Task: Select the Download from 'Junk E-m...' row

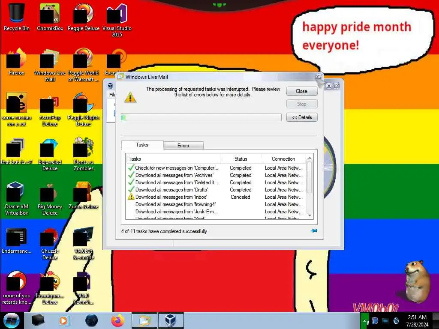Action: click(216, 212)
